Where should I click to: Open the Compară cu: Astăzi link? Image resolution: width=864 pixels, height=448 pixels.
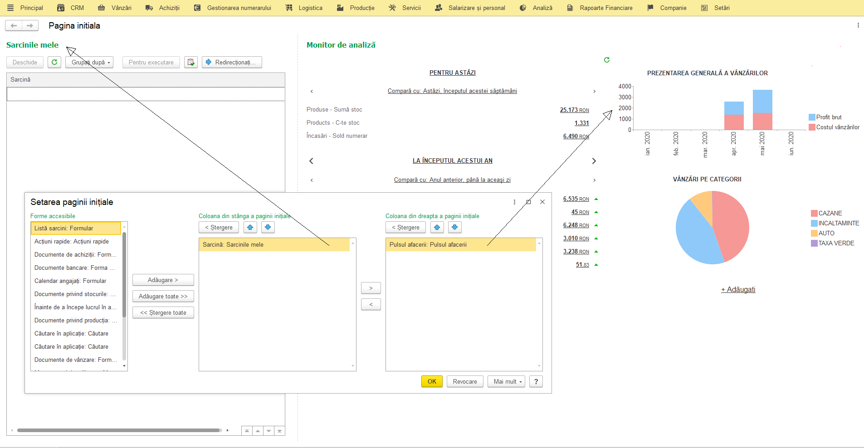point(452,91)
